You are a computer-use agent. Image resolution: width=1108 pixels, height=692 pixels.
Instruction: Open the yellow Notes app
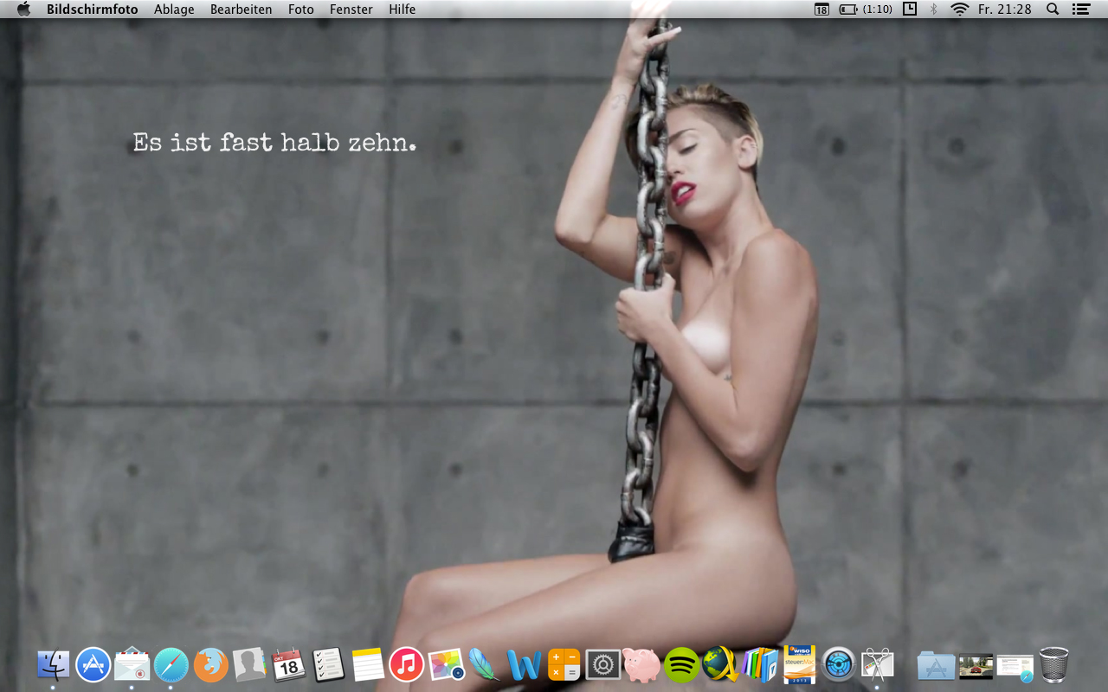(368, 665)
